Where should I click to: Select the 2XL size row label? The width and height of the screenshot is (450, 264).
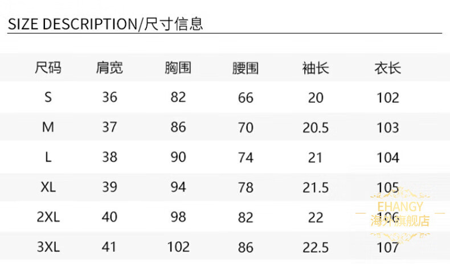click(x=48, y=217)
